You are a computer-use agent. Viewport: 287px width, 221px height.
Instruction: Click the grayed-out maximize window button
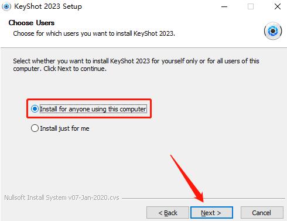point(251,6)
